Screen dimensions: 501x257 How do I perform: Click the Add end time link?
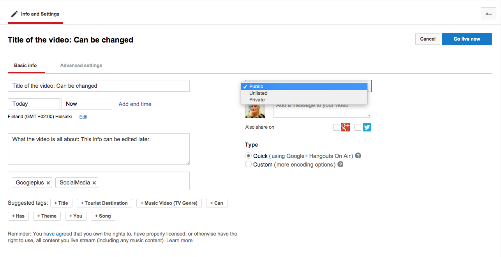[135, 104]
